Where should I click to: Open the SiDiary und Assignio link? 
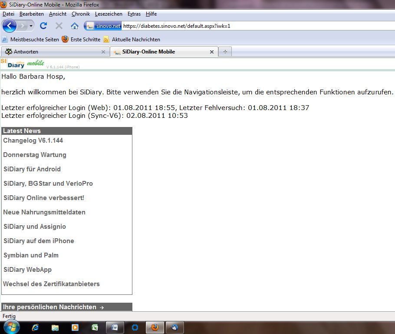[35, 227]
